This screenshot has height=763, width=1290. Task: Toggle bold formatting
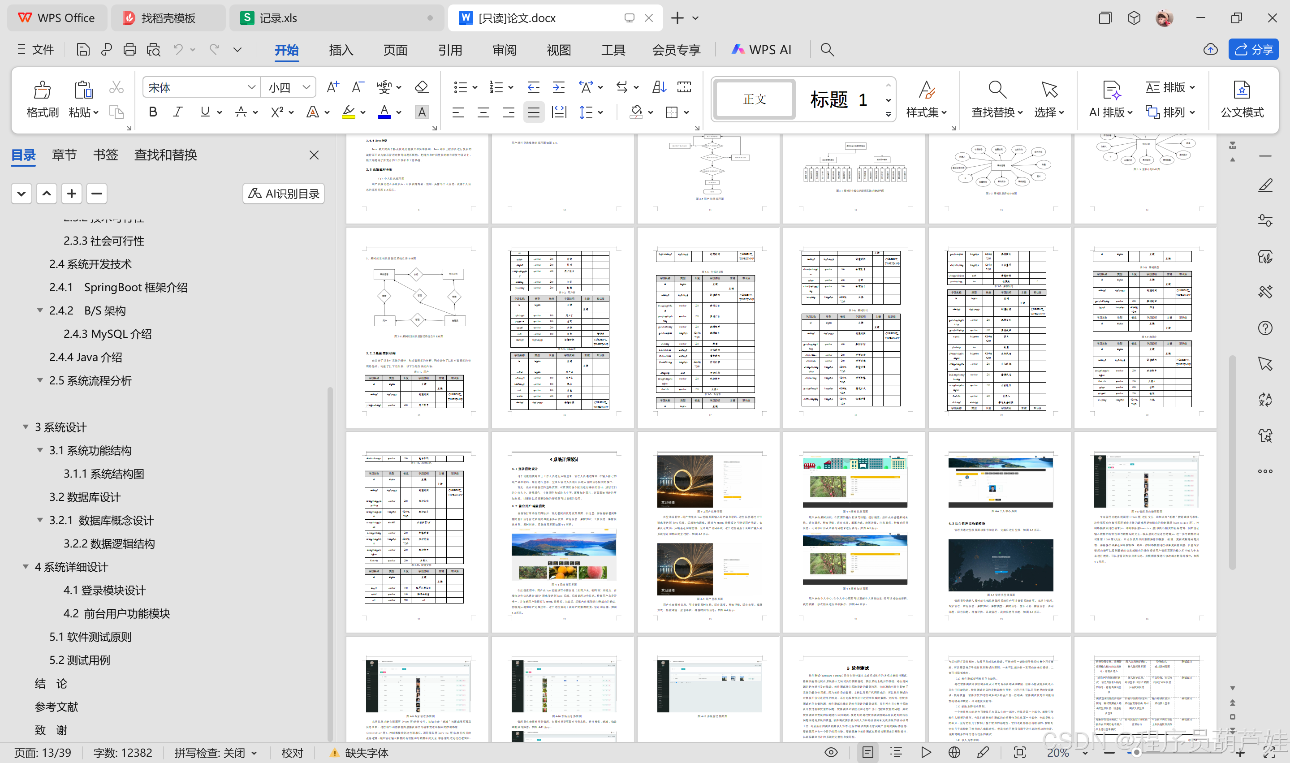click(x=153, y=112)
